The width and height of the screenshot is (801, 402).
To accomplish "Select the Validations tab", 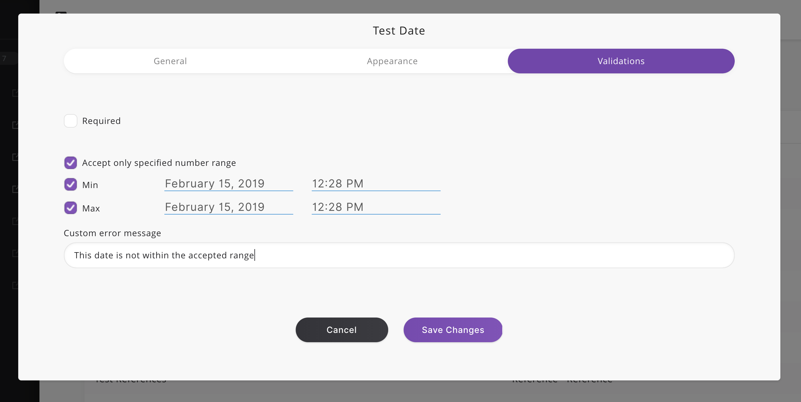I will 621,61.
